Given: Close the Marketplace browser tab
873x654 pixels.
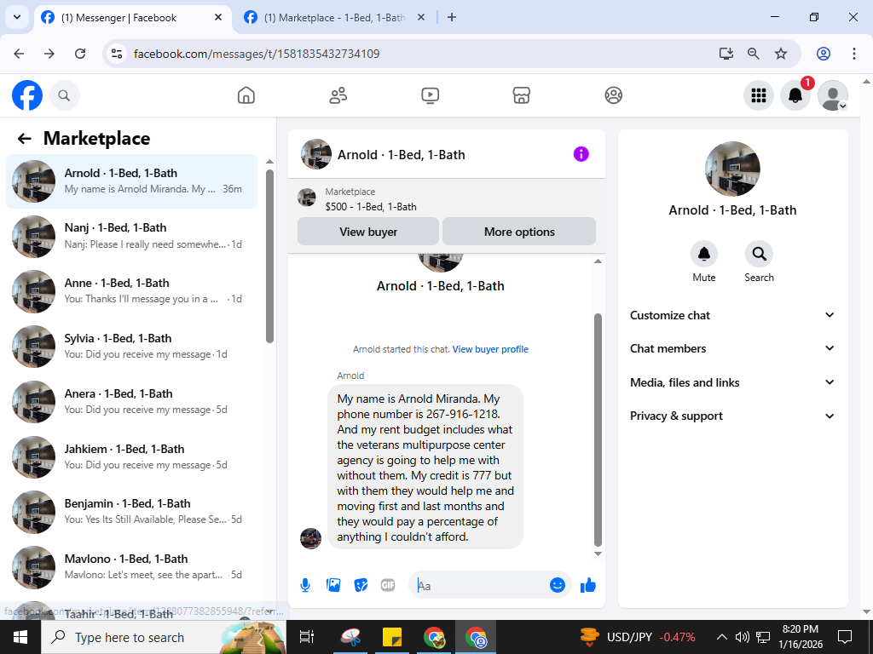Looking at the screenshot, I should pyautogui.click(x=421, y=17).
